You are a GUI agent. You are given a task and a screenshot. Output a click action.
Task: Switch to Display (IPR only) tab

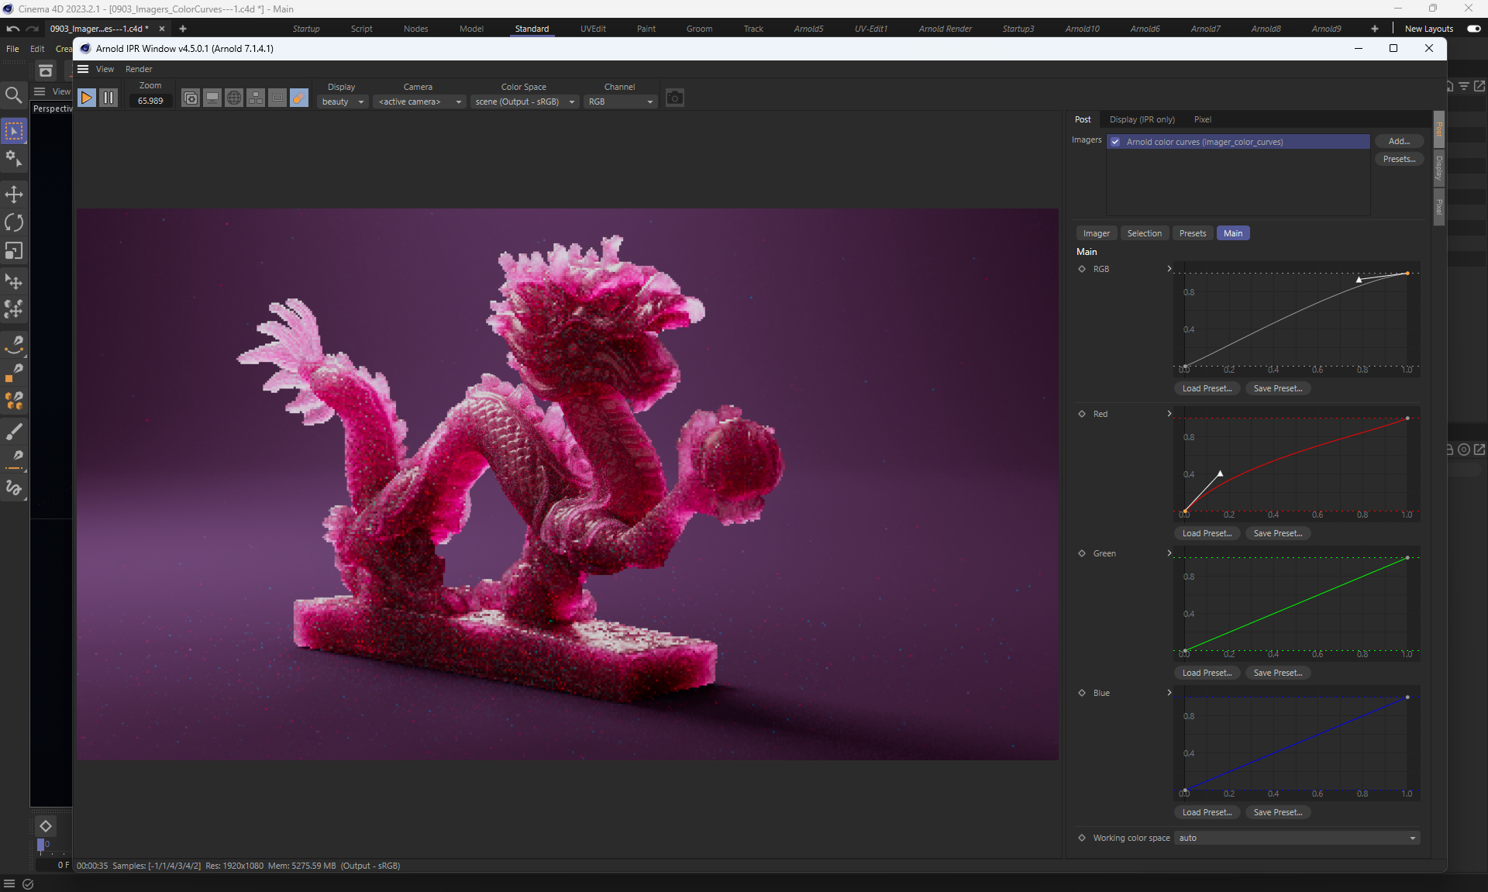pos(1142,119)
